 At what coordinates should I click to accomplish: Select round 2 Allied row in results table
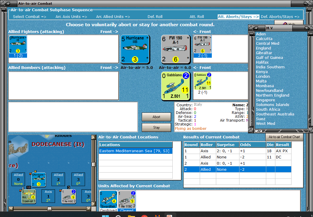coord(237,169)
